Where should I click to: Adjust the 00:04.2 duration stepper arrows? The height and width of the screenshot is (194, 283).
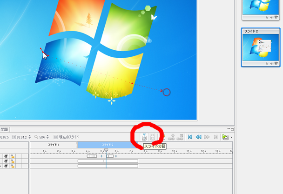click(29, 137)
